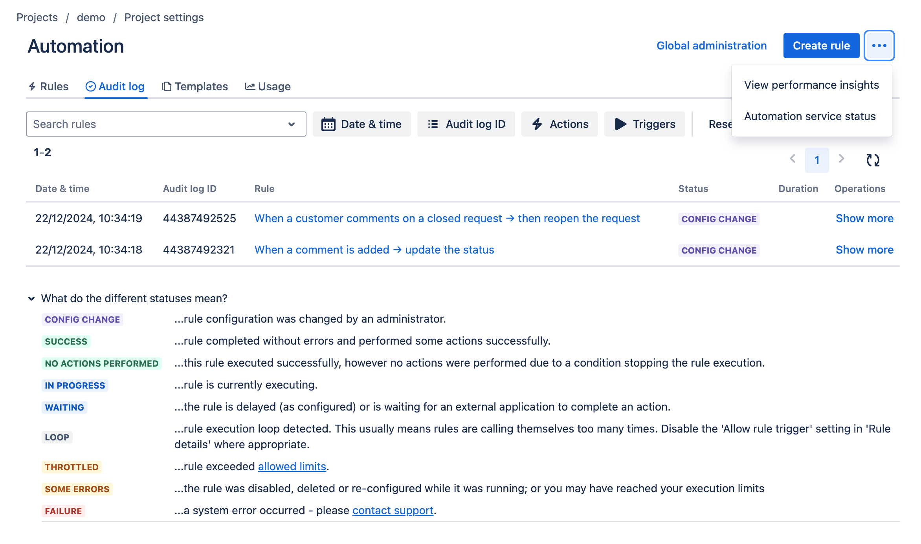Screen dimensions: 921x544
Task: Click Projects breadcrumb link
Action: pos(37,17)
